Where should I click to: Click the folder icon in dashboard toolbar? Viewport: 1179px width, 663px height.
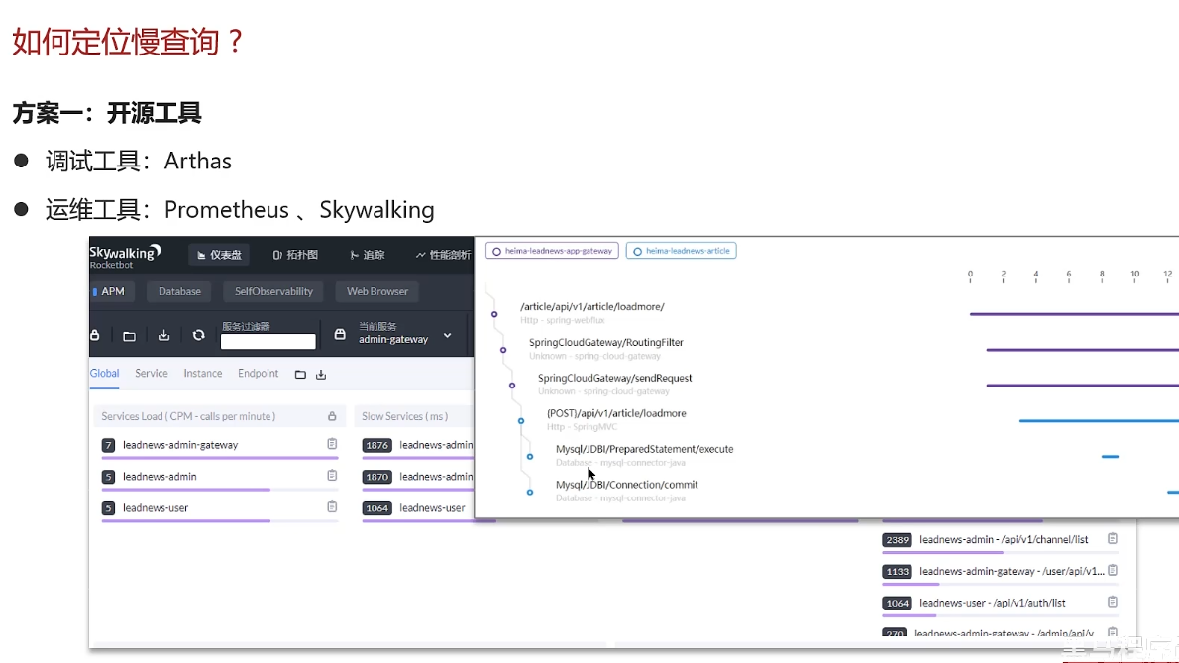(130, 336)
